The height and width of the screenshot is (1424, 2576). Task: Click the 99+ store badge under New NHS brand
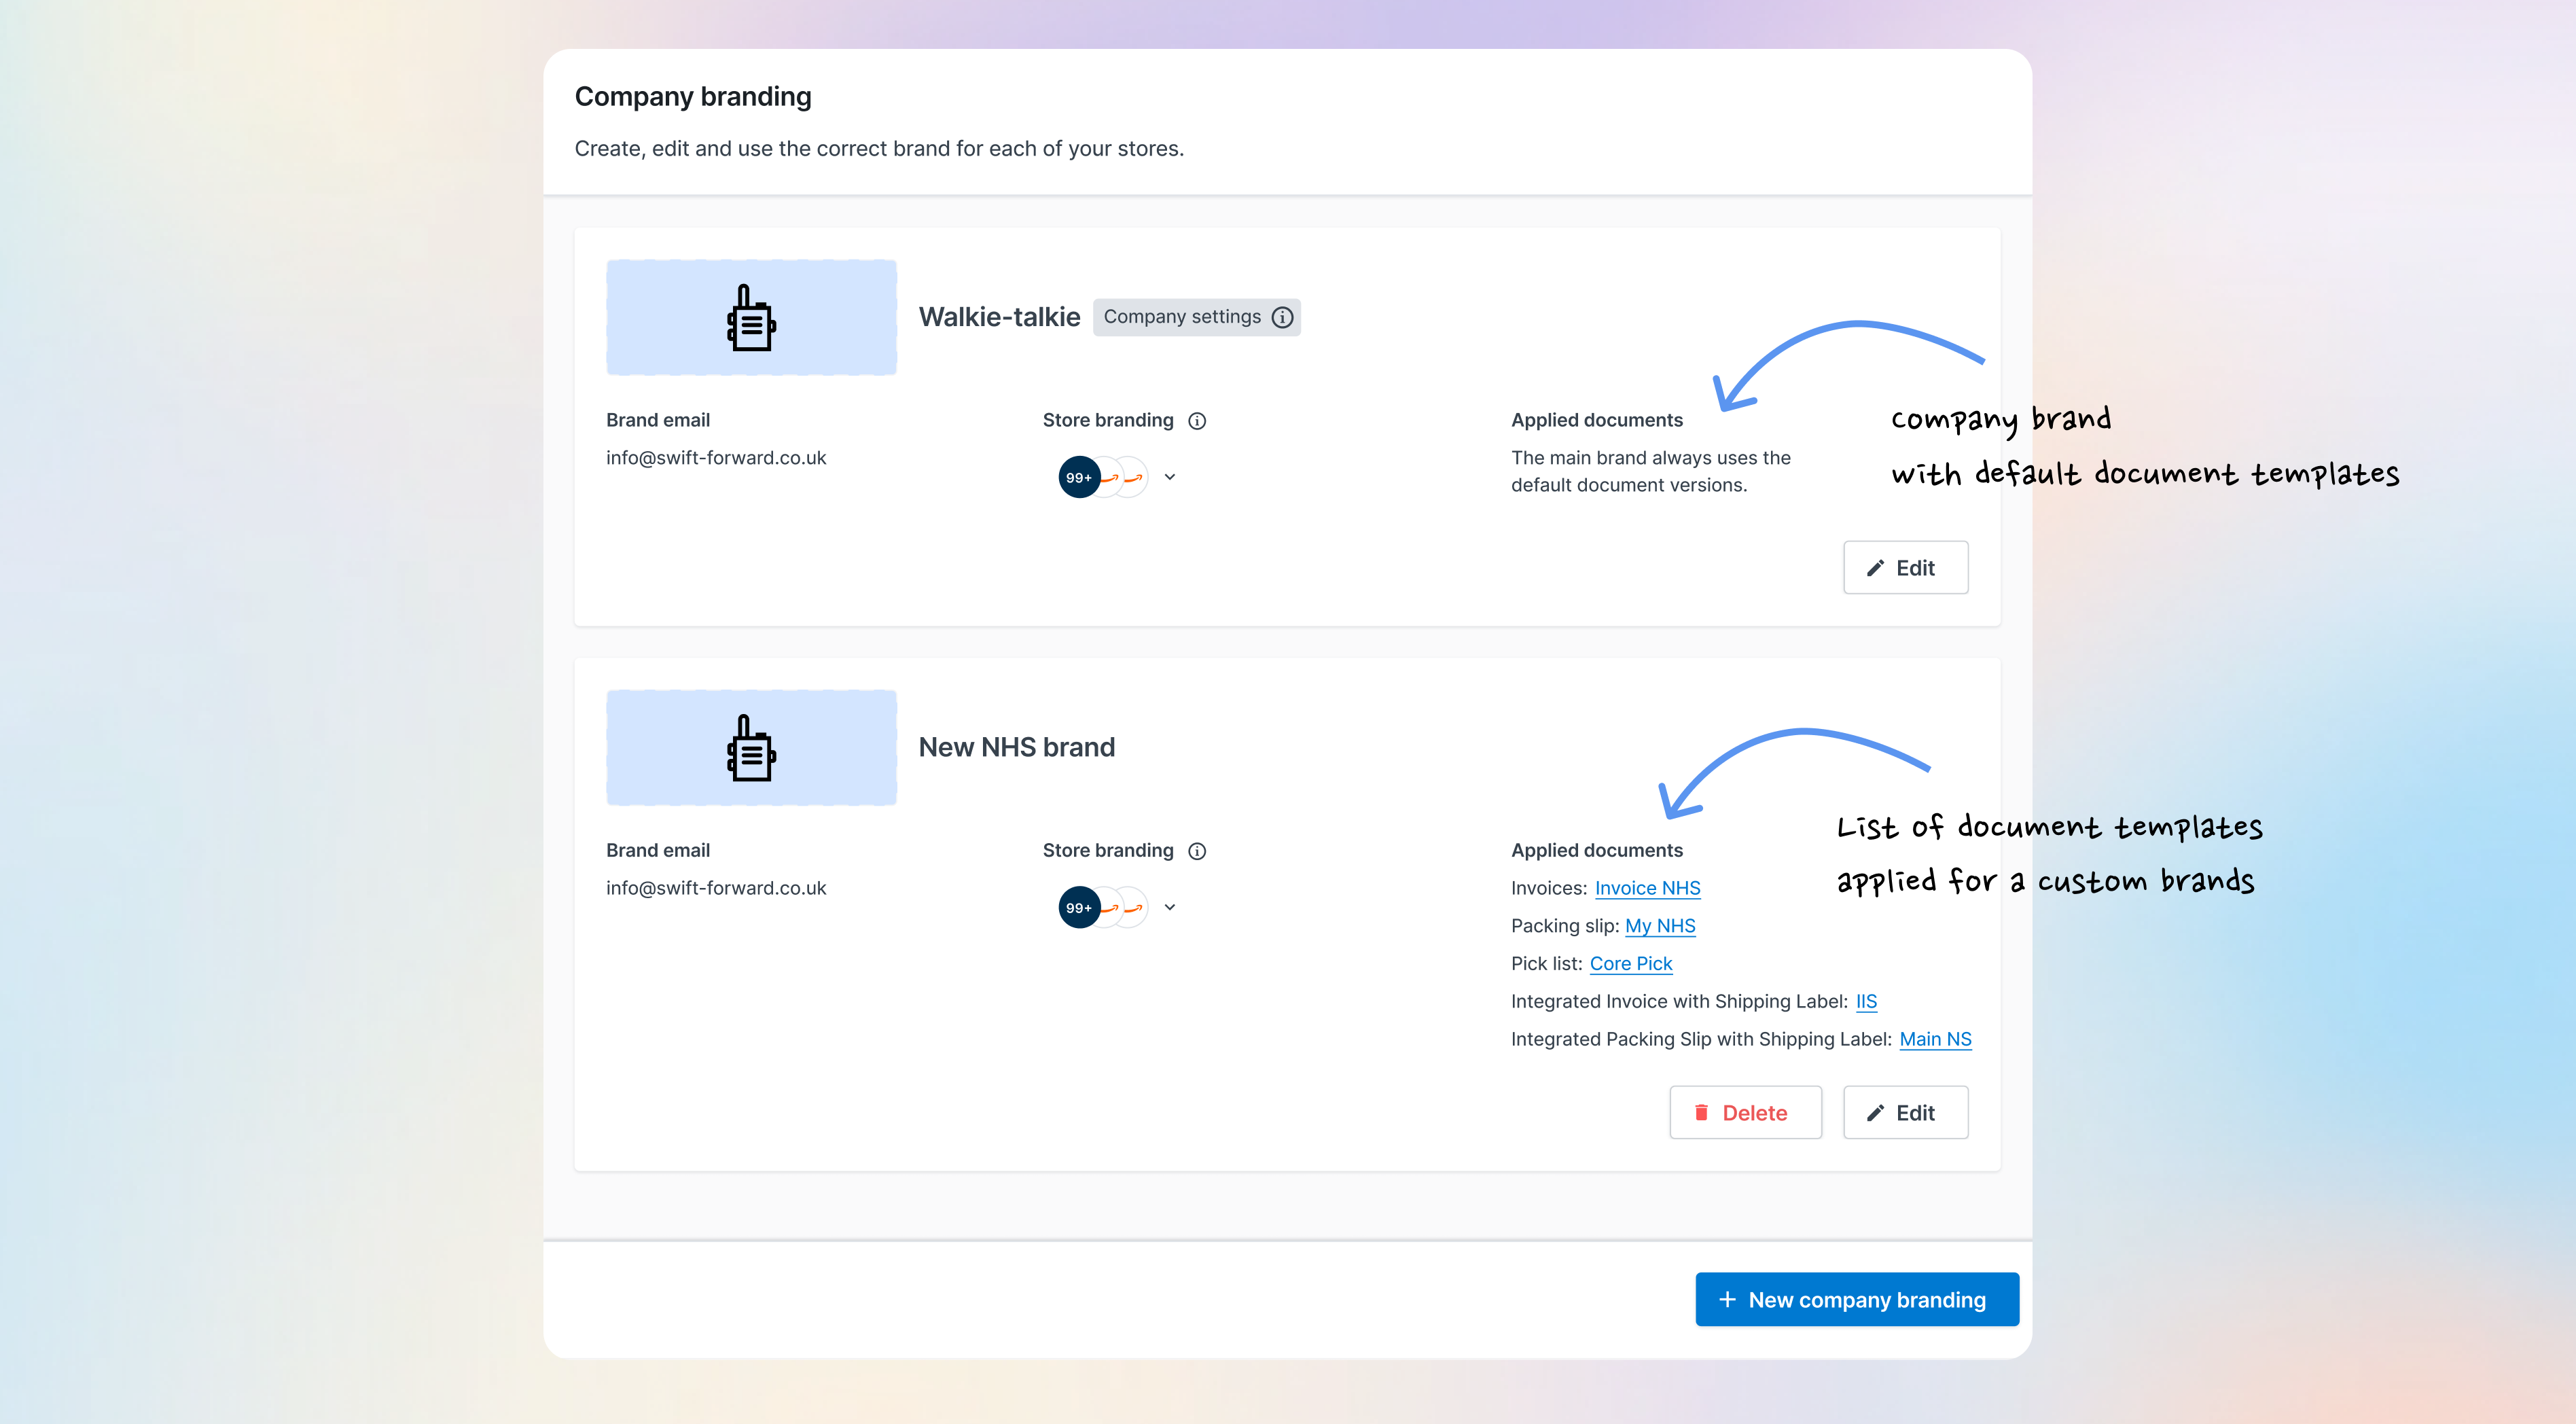(1078, 907)
